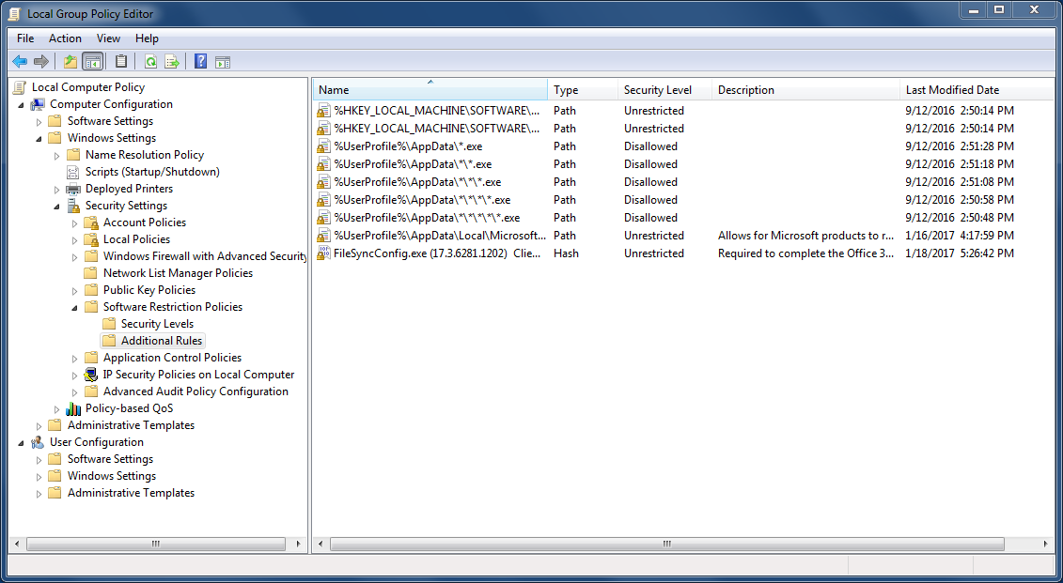Click the Up one level folder icon

[x=70, y=61]
